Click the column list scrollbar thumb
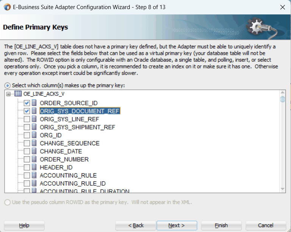 click(x=282, y=99)
